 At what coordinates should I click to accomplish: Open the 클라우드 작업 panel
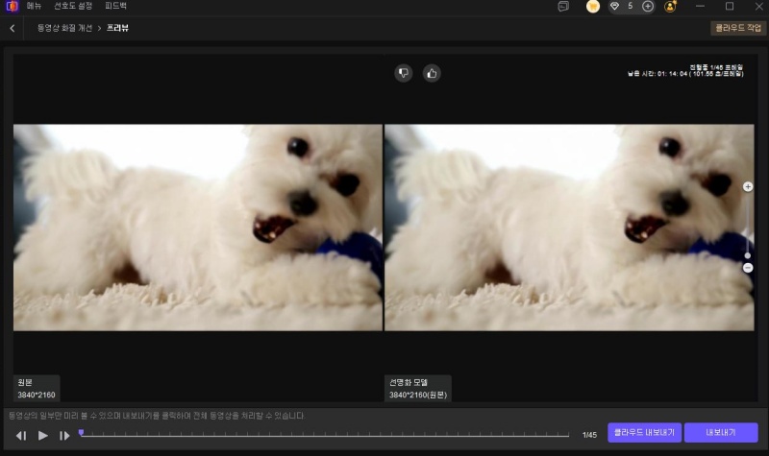coord(738,29)
